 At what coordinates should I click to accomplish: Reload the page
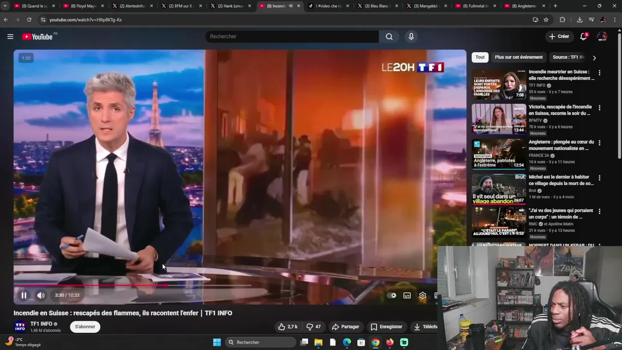[29, 20]
